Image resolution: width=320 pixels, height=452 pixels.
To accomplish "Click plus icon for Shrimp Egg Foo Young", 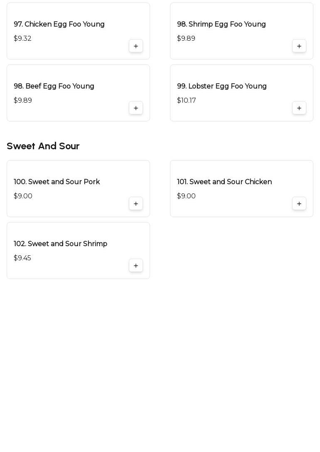I will (x=299, y=46).
